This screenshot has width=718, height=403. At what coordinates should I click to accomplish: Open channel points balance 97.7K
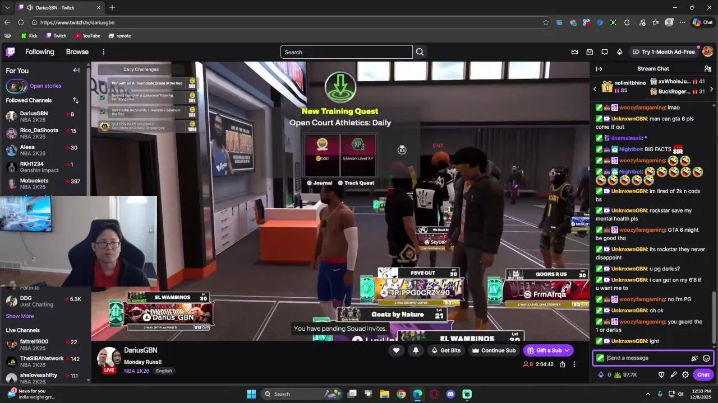pyautogui.click(x=626, y=375)
